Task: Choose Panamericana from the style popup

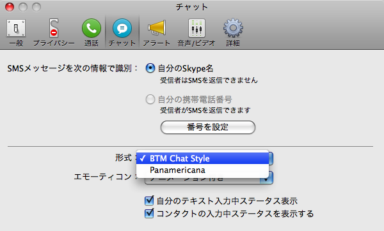Action: 202,170
